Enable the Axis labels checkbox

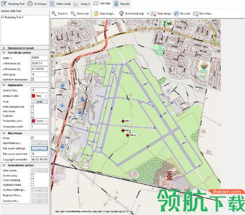32,111
